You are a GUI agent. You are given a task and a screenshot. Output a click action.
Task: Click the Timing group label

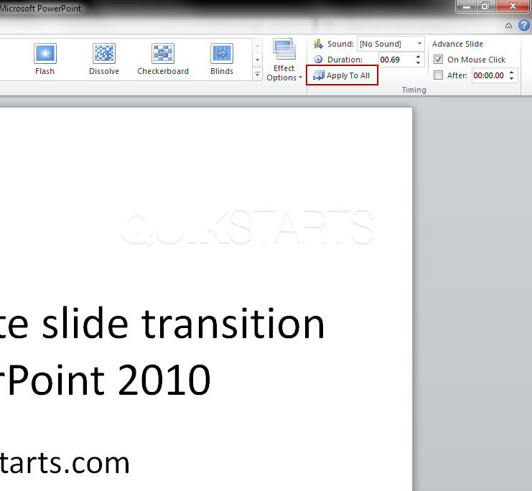(x=414, y=90)
